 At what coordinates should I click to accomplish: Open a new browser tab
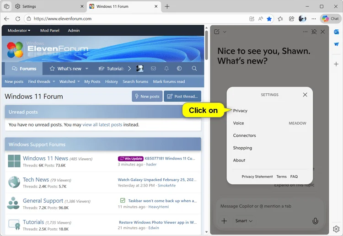(x=167, y=6)
